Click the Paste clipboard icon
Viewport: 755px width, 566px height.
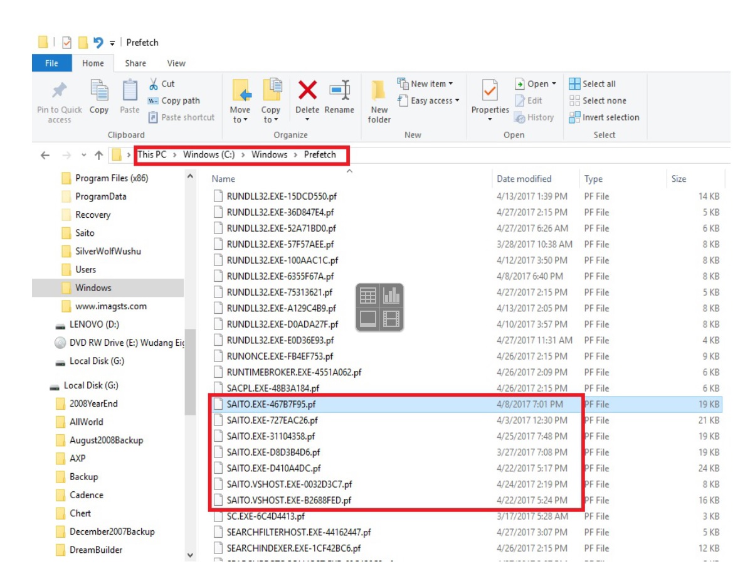[129, 92]
